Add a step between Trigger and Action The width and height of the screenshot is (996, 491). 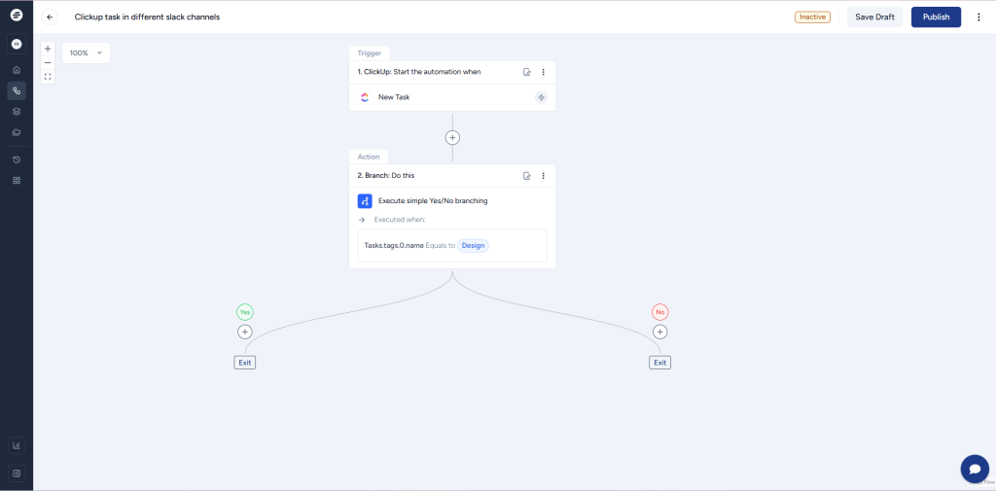pos(452,138)
